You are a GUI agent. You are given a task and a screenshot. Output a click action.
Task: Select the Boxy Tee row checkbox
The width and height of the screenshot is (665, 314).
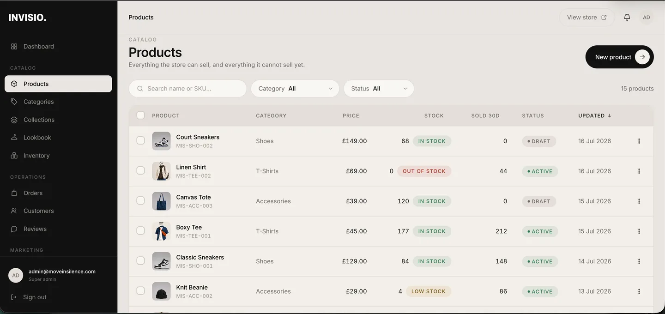tap(141, 230)
